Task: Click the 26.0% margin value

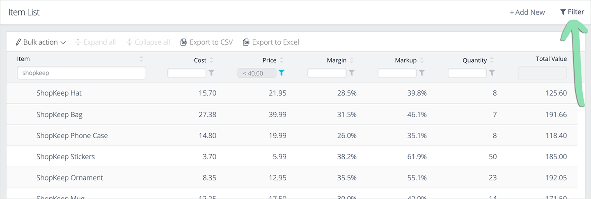Action: pyautogui.click(x=347, y=135)
